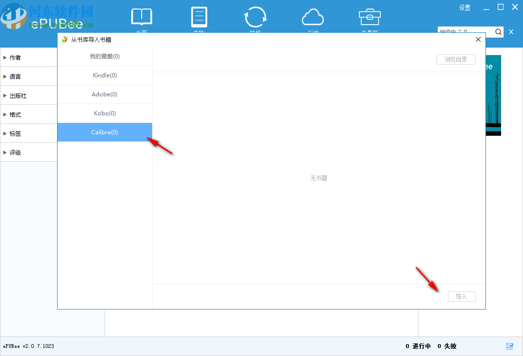The image size is (523, 356).
Task: Open the convert sync-arrows icon
Action: coord(255,17)
